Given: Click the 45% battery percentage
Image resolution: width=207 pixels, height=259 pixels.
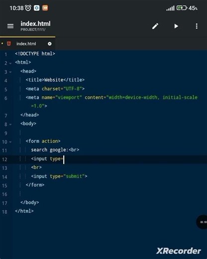Looking at the screenshot, I should (193, 8).
